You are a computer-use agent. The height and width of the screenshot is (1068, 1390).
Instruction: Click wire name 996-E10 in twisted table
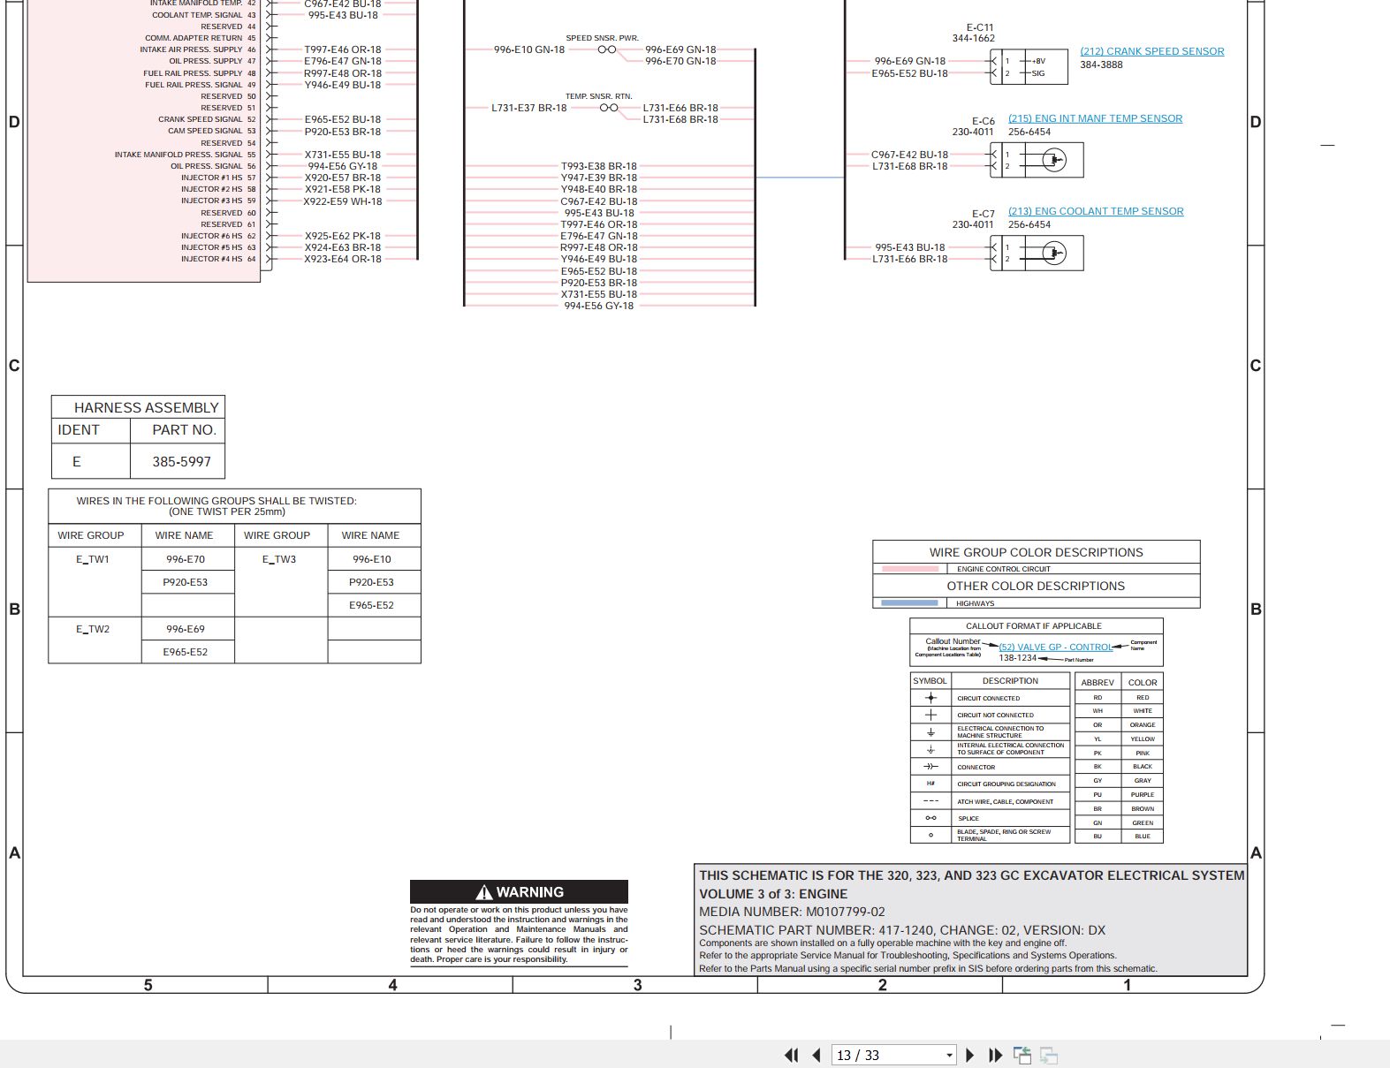click(x=372, y=559)
